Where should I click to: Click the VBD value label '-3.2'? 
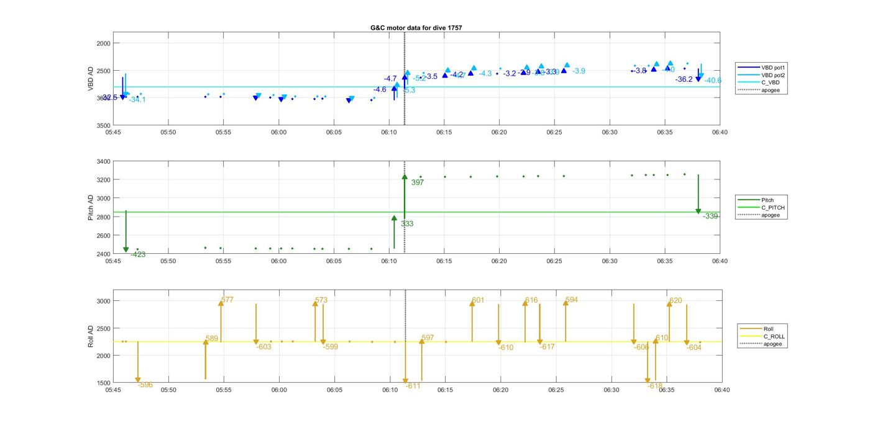pyautogui.click(x=510, y=73)
